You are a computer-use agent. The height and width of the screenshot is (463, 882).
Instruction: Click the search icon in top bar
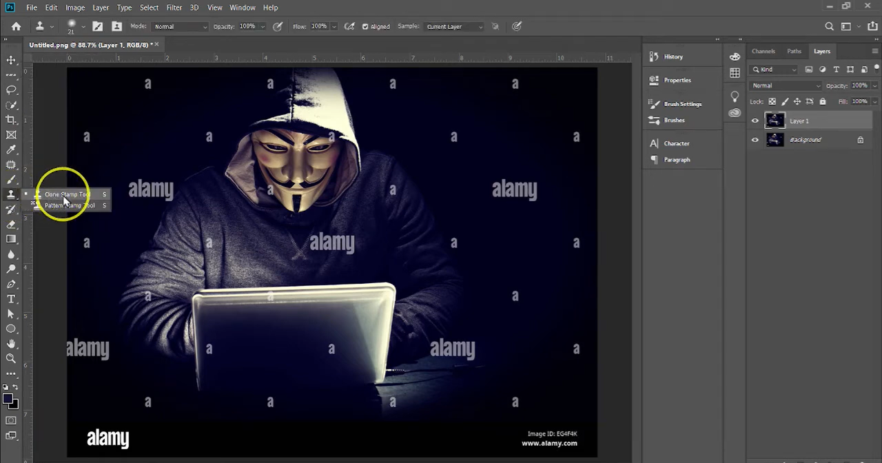click(829, 26)
